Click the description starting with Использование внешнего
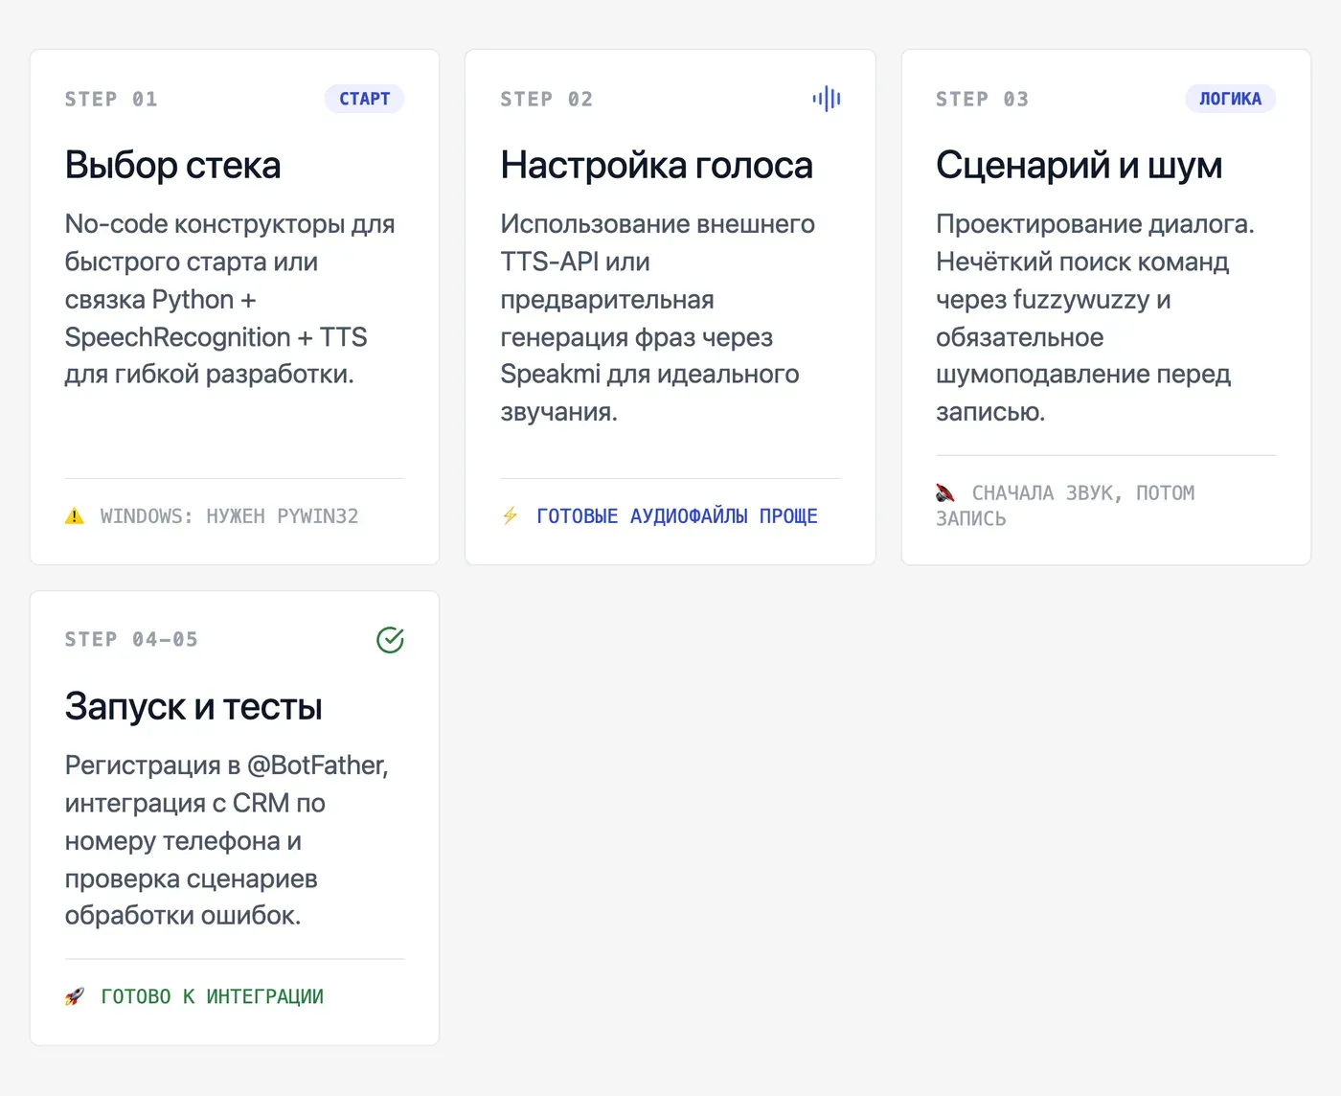 coord(658,318)
